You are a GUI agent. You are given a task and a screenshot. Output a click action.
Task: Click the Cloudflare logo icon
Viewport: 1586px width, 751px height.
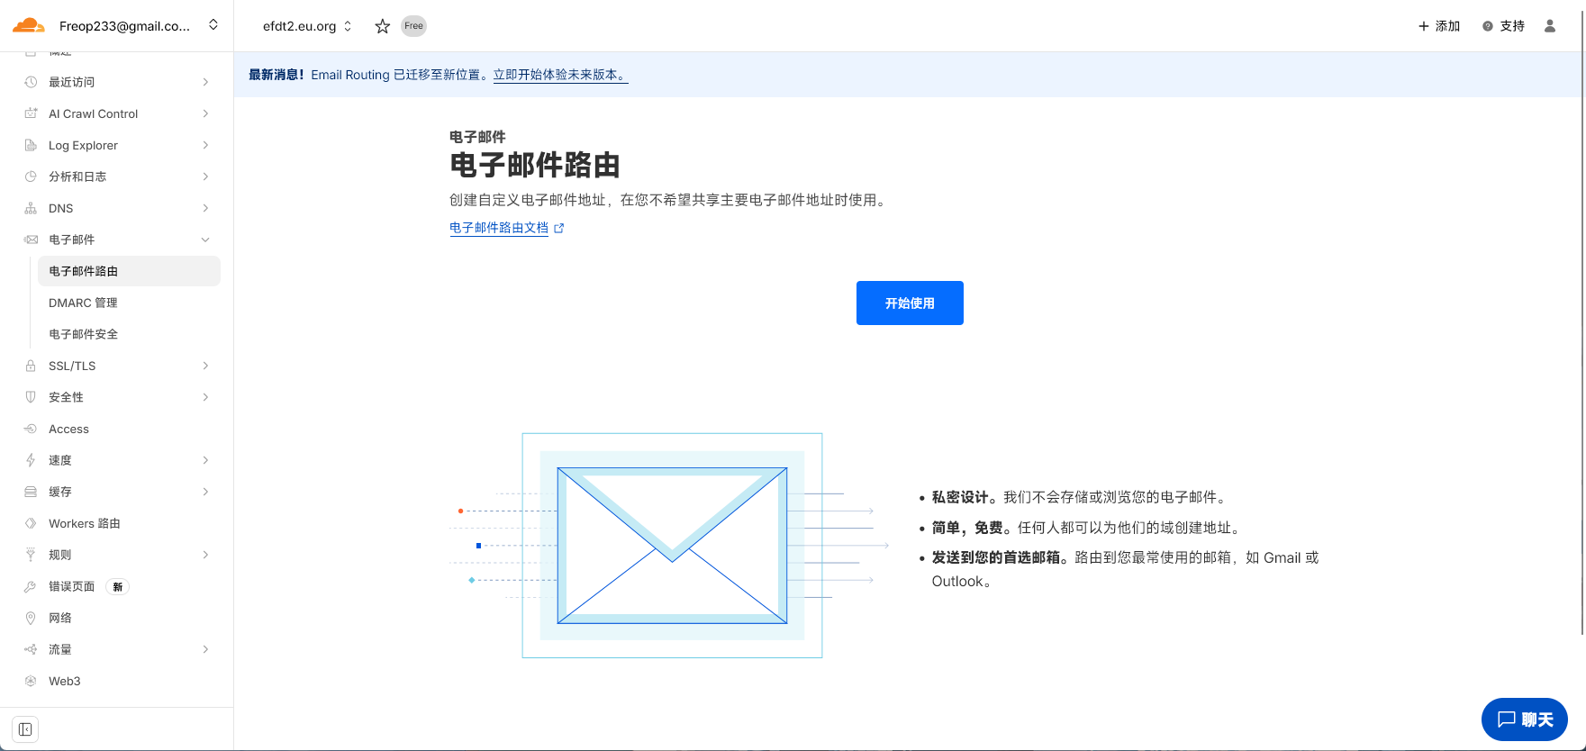click(x=28, y=25)
